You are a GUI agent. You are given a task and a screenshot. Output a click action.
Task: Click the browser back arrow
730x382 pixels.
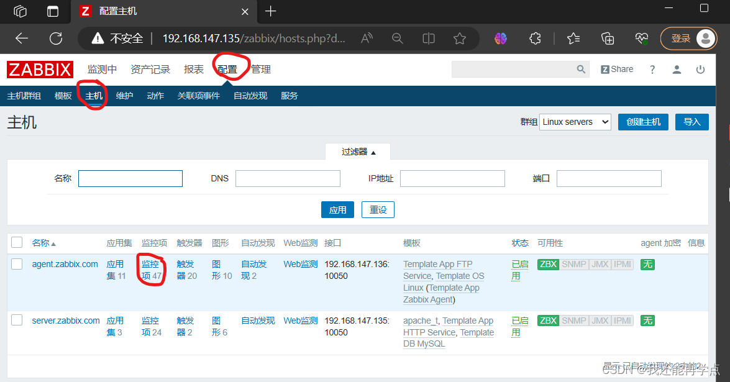[21, 39]
